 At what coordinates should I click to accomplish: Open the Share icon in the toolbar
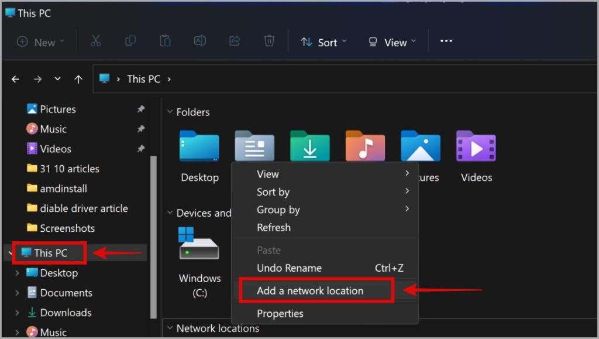[234, 41]
